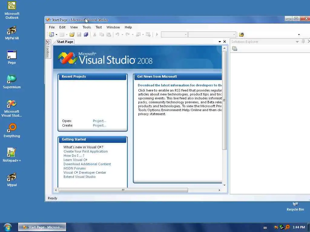The image size is (310, 232).
Task: Open the active documents dropdown arrow
Action: [220, 42]
